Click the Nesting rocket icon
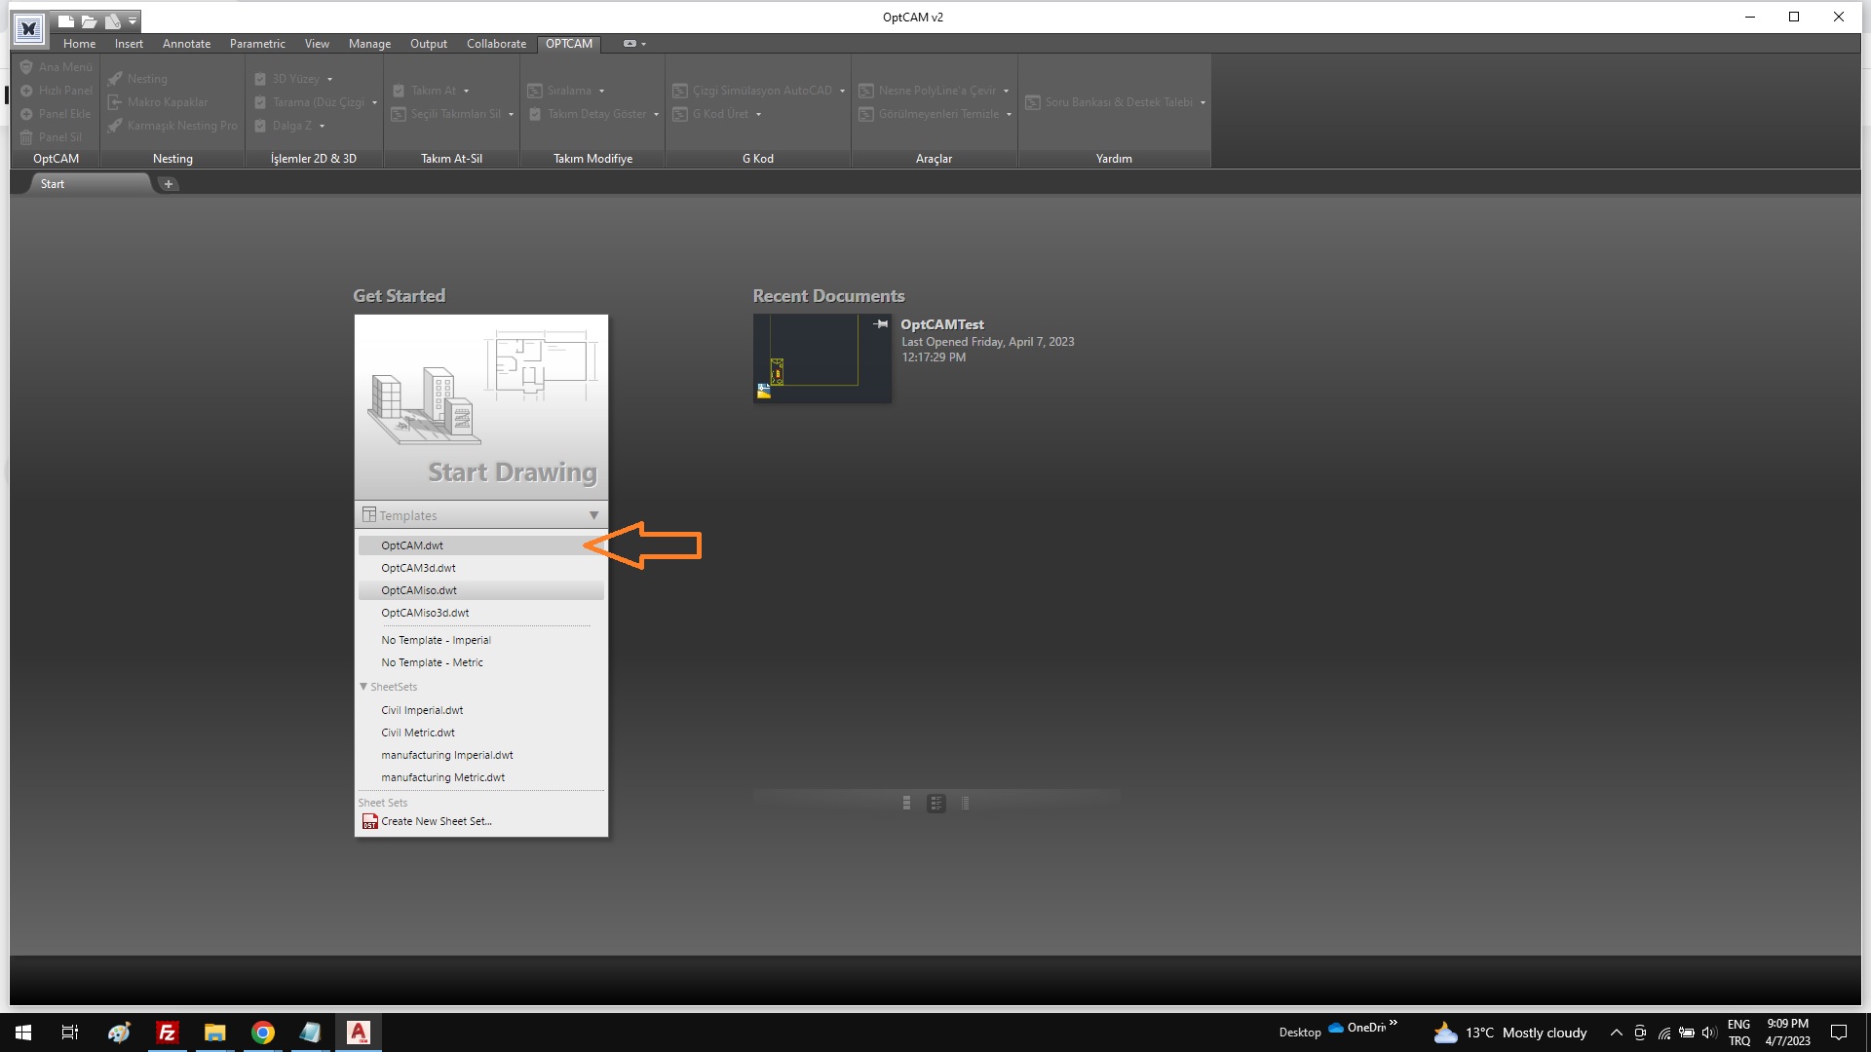1871x1052 pixels. [115, 79]
